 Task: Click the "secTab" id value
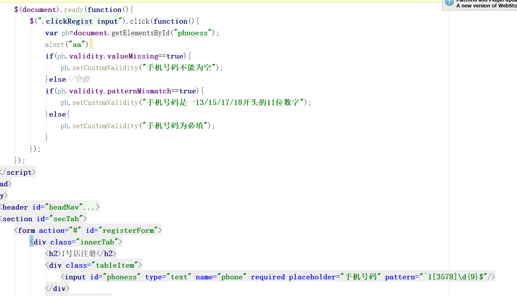pos(66,219)
